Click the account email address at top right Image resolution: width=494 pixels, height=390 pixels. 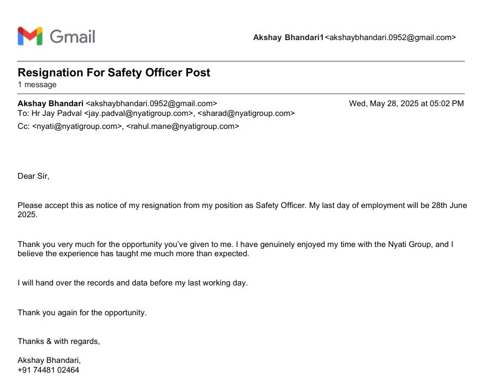click(390, 37)
